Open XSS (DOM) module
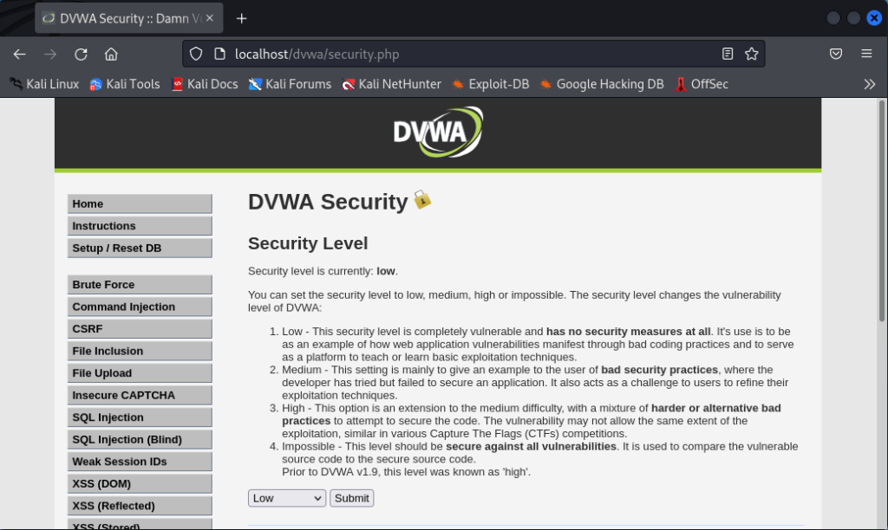 click(x=140, y=483)
